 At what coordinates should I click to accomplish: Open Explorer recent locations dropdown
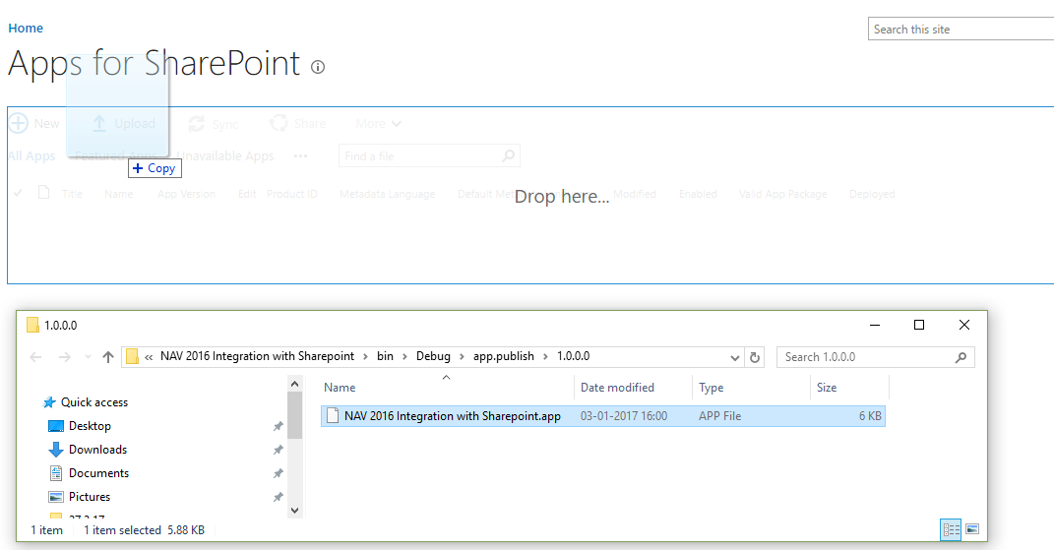(88, 357)
